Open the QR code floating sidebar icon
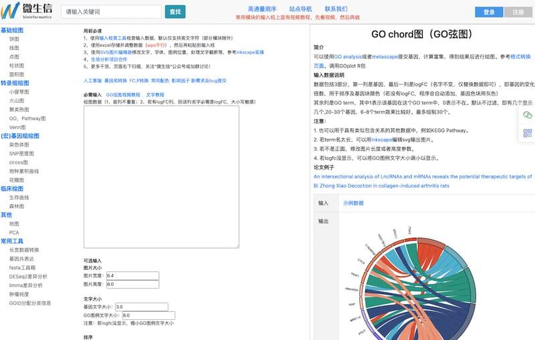 [x=527, y=133]
